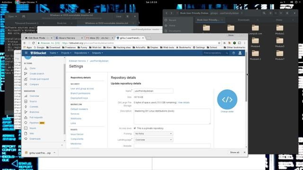Open the 'Hacking sites' bookmark folder
Viewport: 303px width, 170px height.
coord(122,47)
